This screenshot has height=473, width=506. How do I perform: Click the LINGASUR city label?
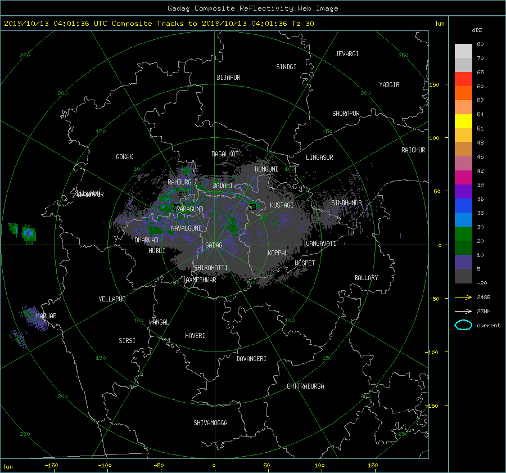[x=319, y=157]
